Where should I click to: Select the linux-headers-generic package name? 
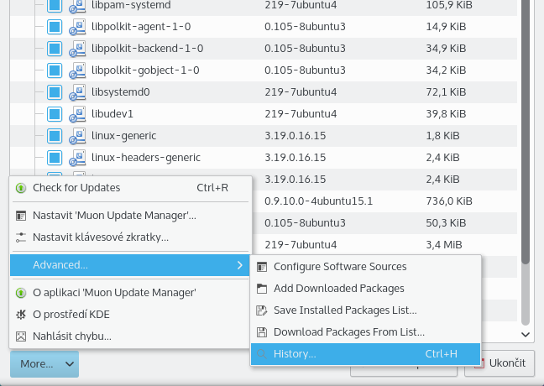click(x=146, y=158)
